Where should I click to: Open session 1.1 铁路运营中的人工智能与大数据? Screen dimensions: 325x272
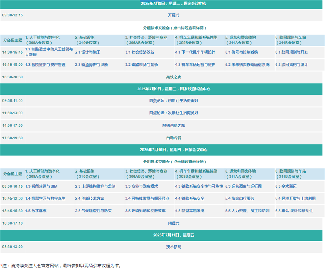point(49,52)
